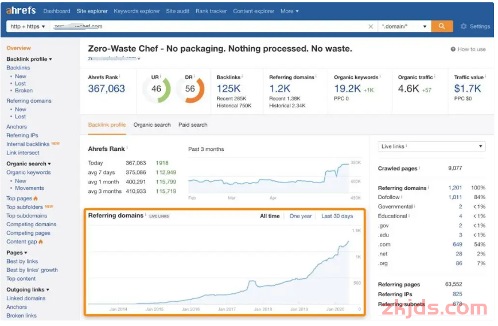498x326 pixels.
Task: Open Site audit in the top navigation
Action: pyautogui.click(x=178, y=11)
